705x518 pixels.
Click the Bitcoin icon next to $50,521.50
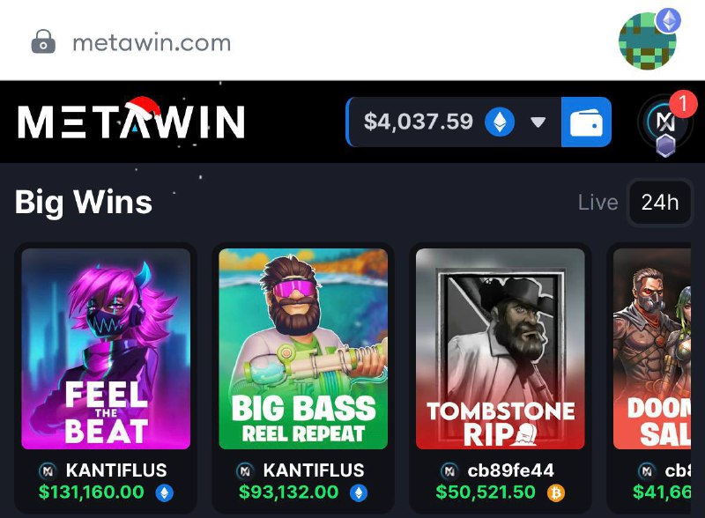coord(556,493)
